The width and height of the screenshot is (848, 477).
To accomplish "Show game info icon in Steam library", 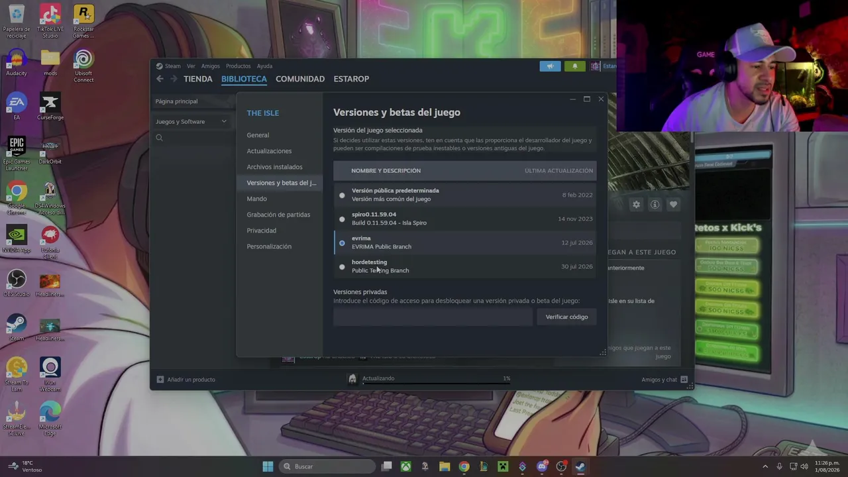I will click(x=655, y=205).
